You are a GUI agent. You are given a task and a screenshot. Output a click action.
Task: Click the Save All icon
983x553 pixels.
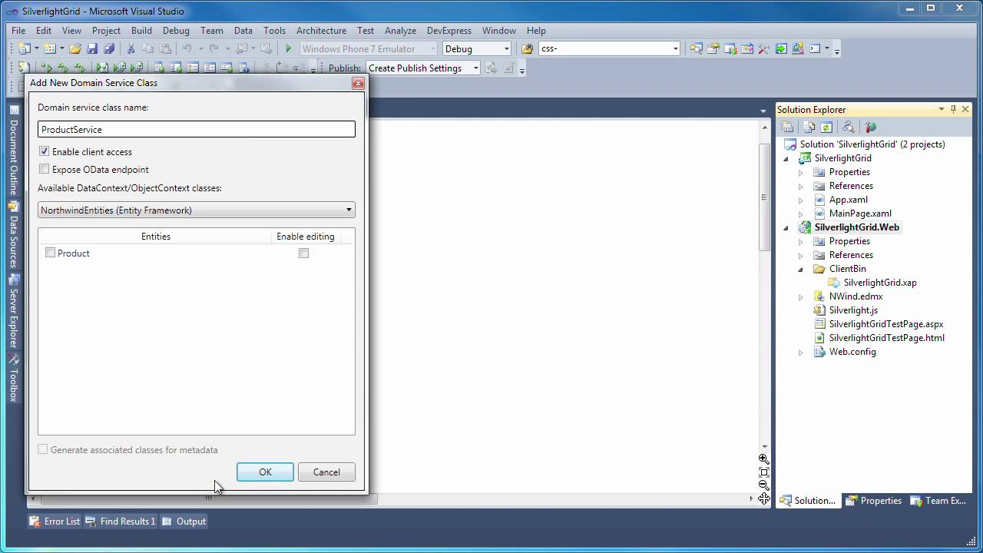click(109, 48)
